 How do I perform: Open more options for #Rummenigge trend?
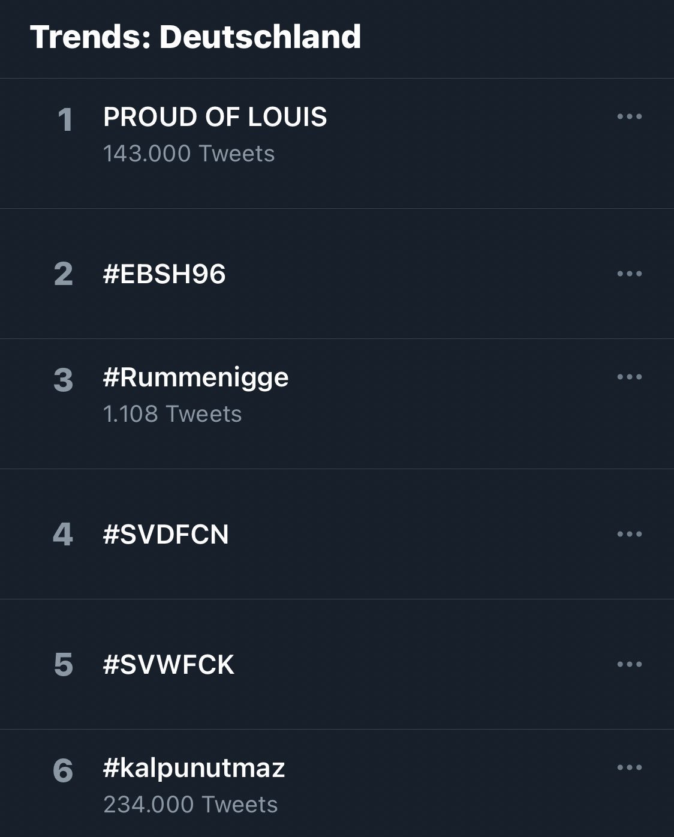[x=629, y=377]
